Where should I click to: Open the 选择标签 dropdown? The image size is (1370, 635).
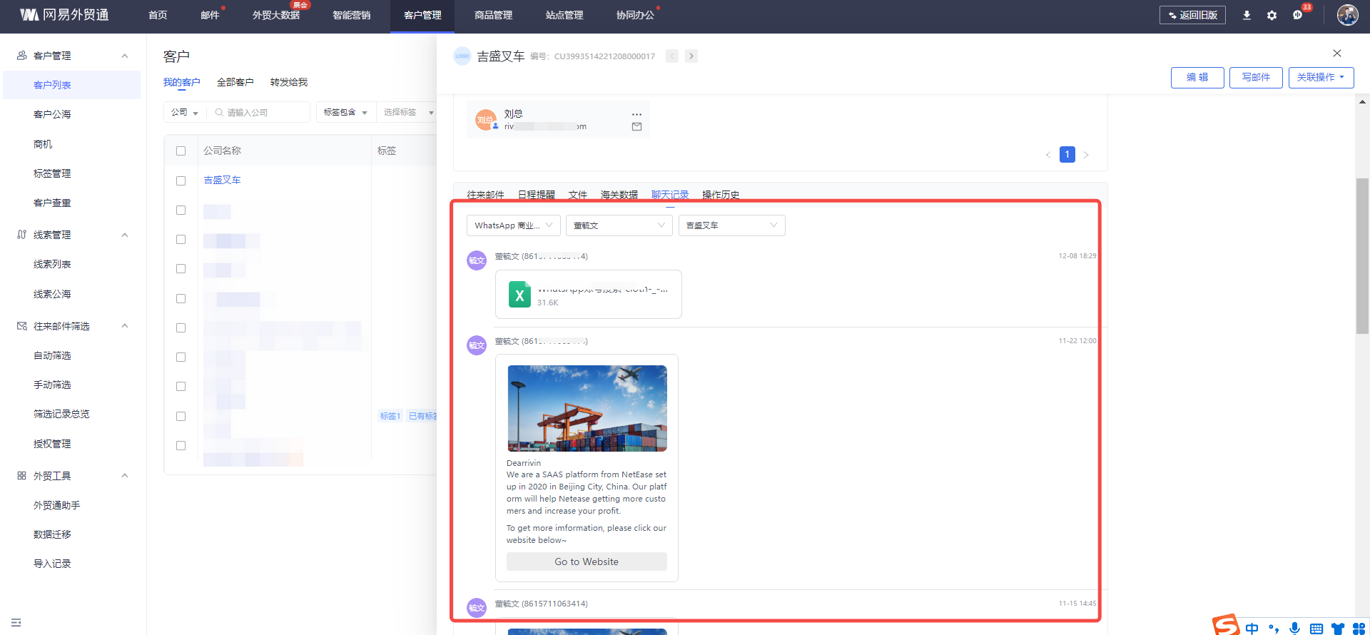pos(407,113)
